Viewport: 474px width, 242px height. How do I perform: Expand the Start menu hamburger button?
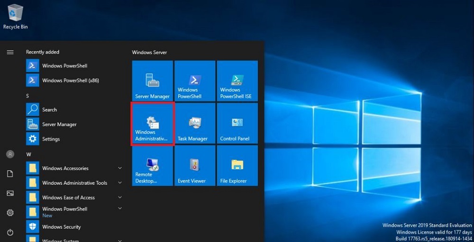(x=10, y=52)
